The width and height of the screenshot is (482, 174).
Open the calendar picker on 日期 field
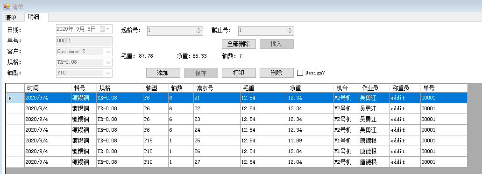point(103,29)
